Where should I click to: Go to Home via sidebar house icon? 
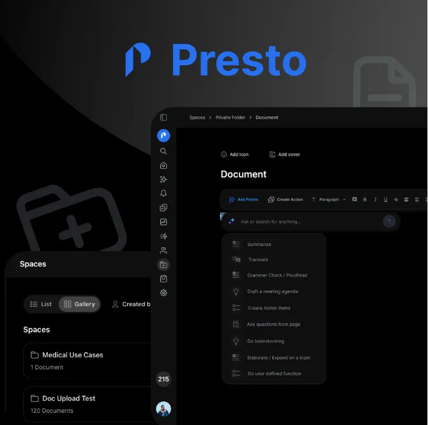click(x=164, y=166)
